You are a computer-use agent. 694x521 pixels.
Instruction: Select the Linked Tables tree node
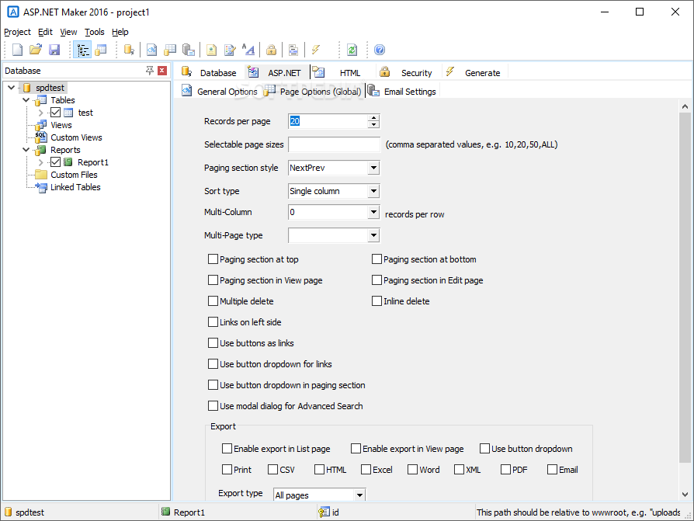(75, 187)
